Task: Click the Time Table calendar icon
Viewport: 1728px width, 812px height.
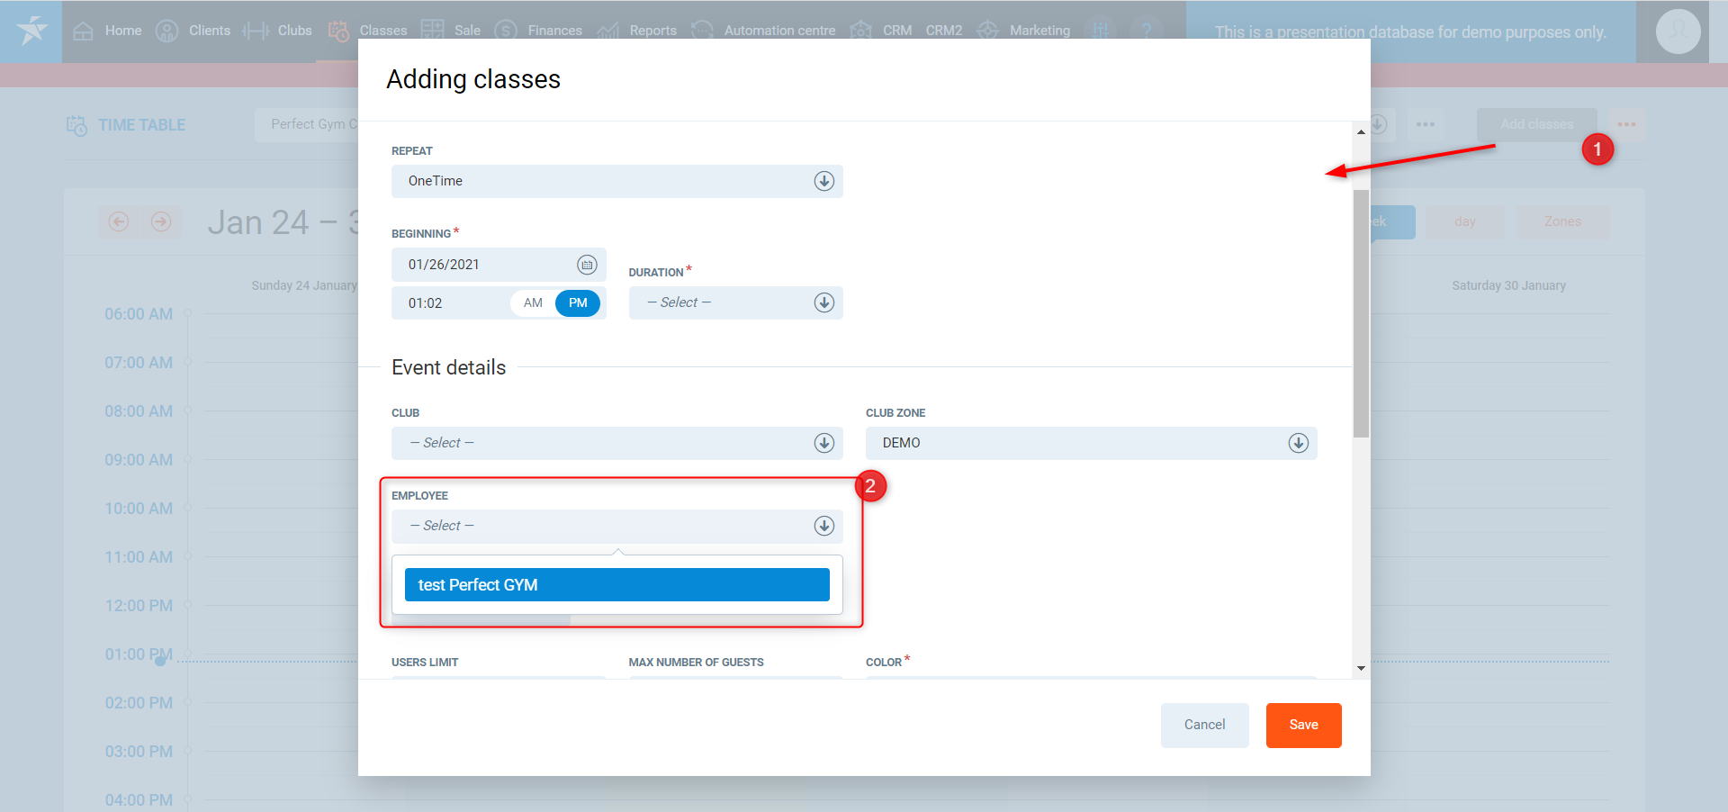Action: [x=76, y=125]
